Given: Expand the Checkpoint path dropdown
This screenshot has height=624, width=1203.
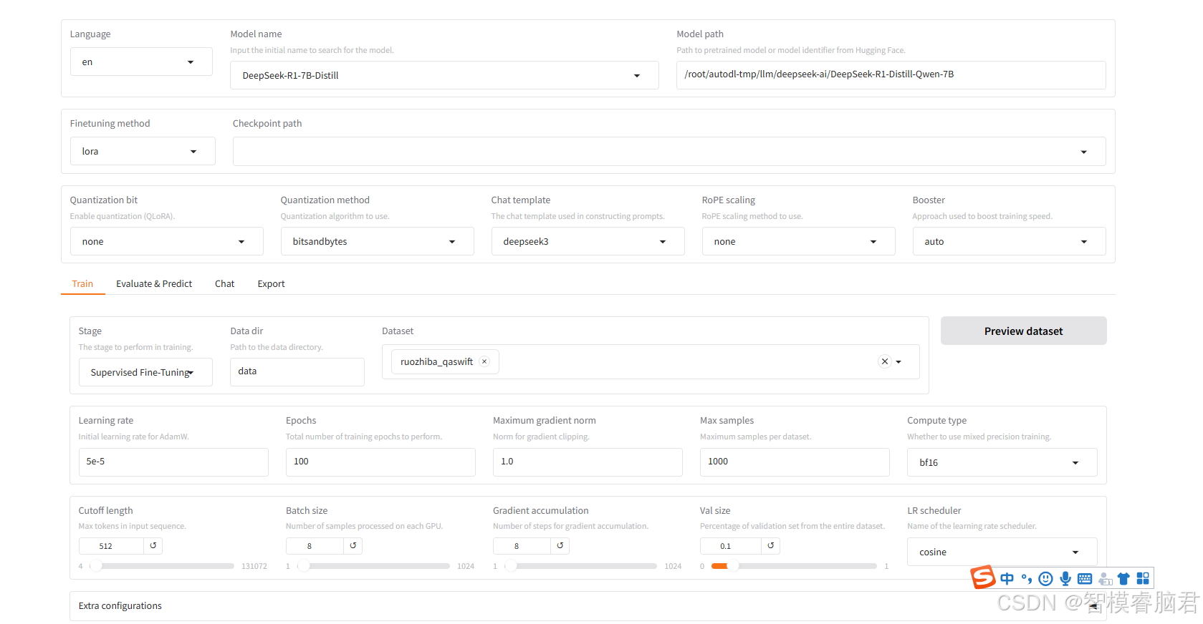Looking at the screenshot, I should 669,151.
